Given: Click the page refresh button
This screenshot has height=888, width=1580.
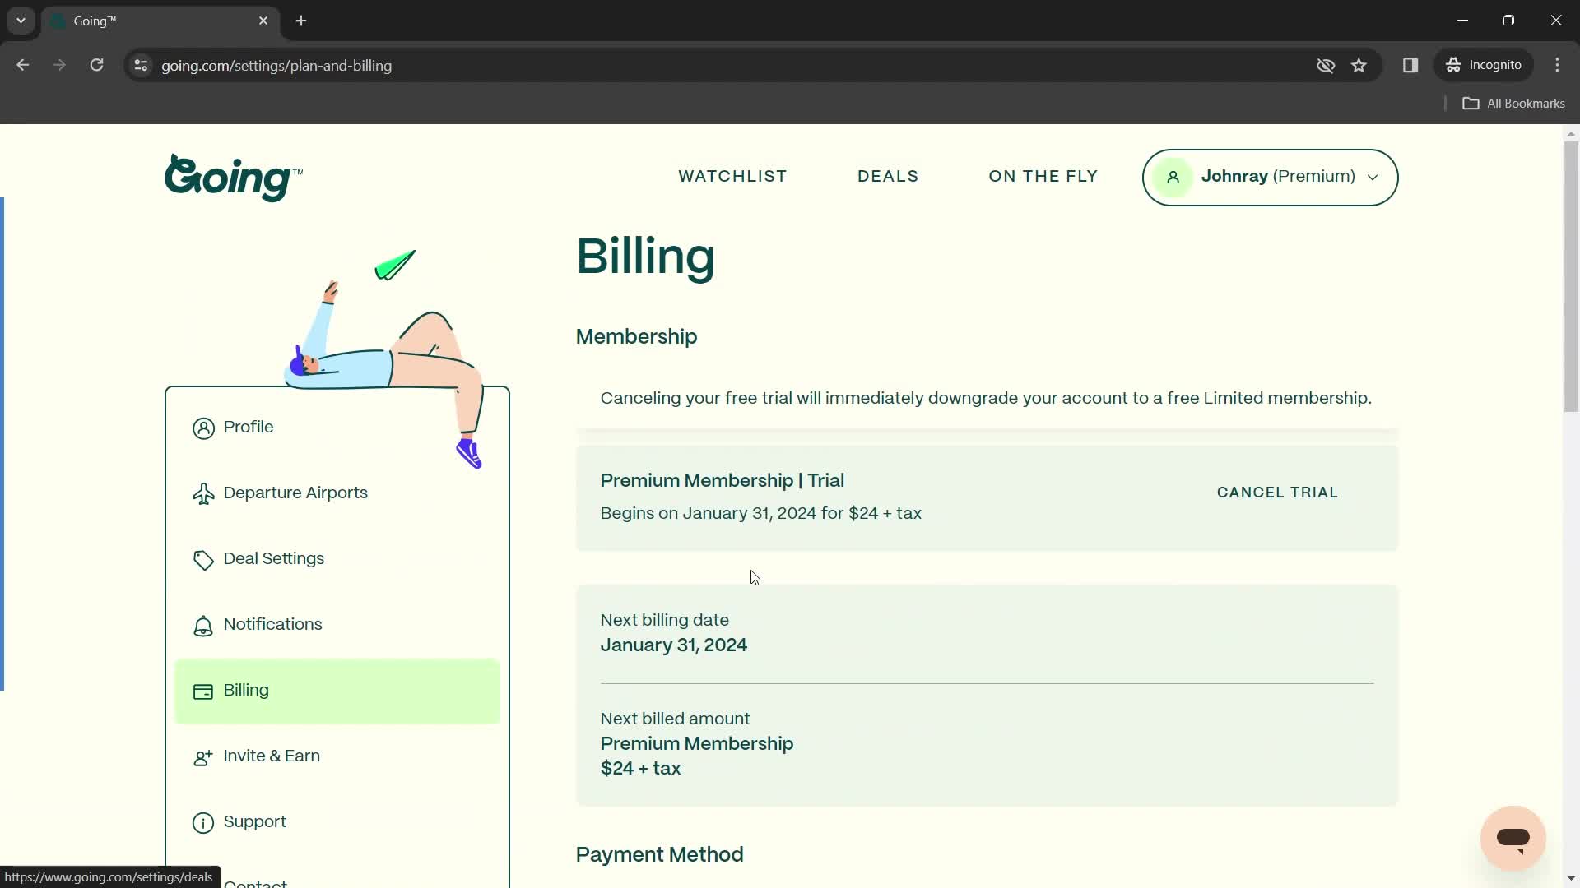Looking at the screenshot, I should (x=96, y=66).
